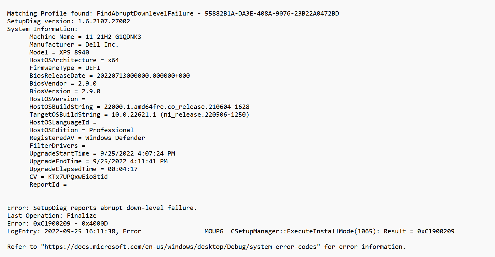Click the TargetOSBuildString 10.0.22621.1 value
The image size is (495, 257).
click(180, 114)
